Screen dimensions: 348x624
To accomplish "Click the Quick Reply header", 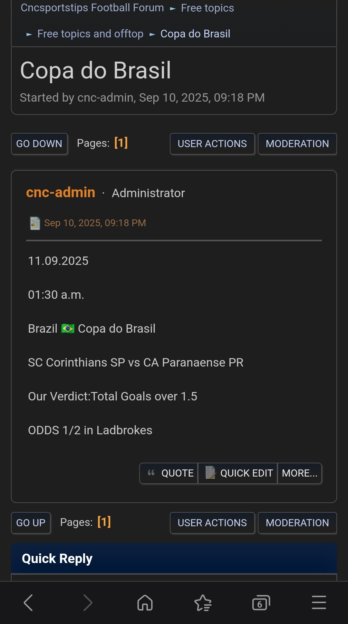I will 57,559.
